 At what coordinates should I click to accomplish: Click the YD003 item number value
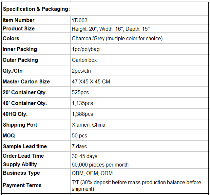coord(80,20)
